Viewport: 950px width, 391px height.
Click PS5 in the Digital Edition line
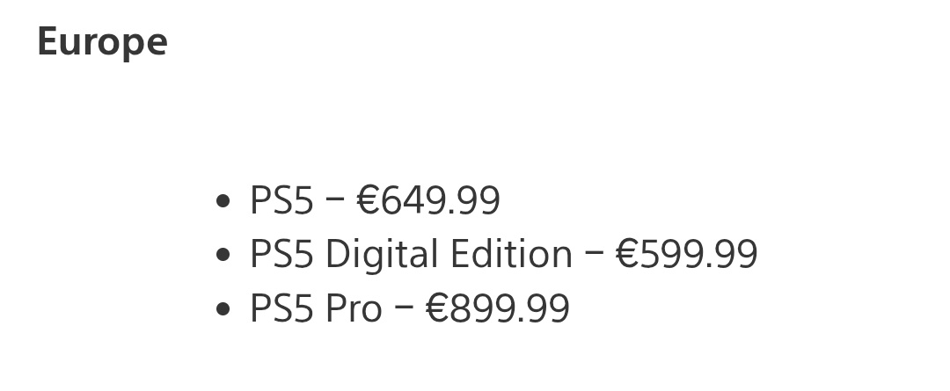coord(281,254)
